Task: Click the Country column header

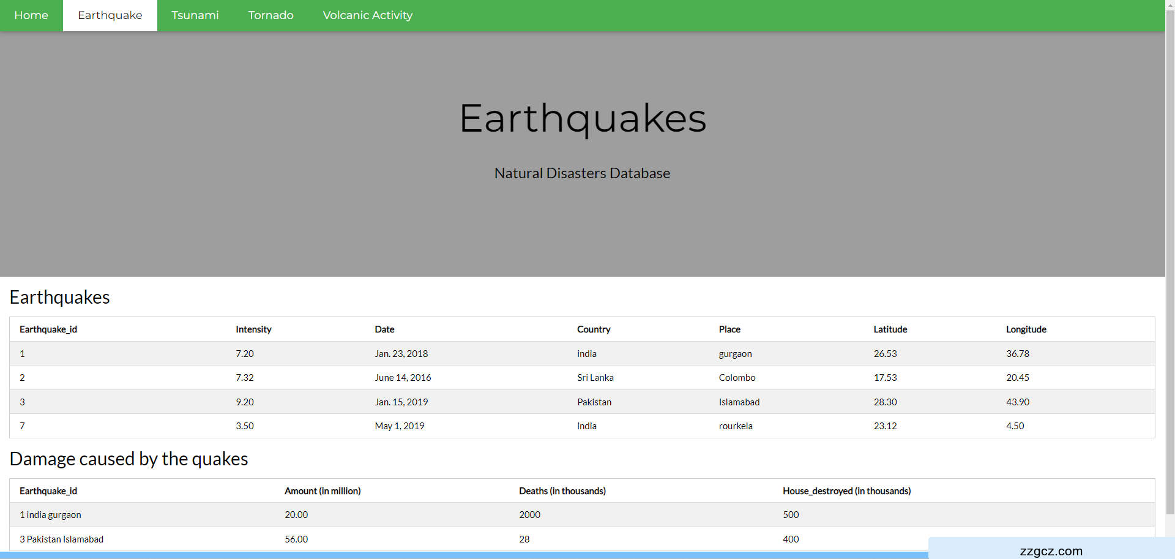Action: point(594,329)
